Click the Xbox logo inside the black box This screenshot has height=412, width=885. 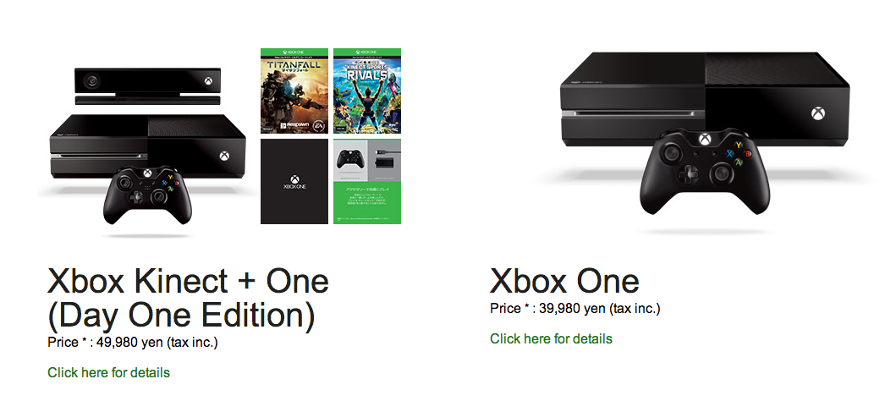[294, 179]
